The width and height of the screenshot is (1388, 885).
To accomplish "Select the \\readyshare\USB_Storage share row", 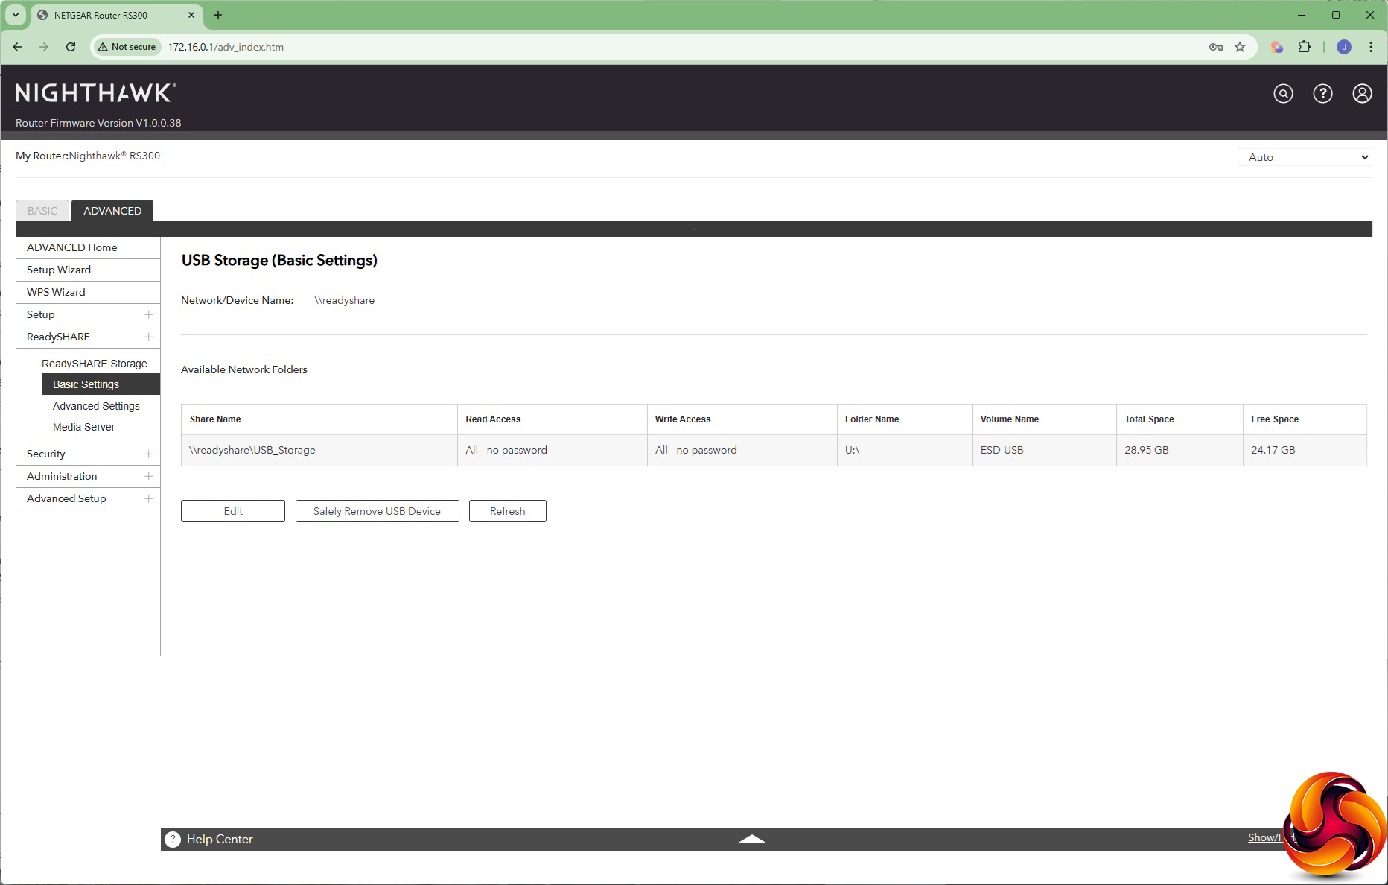I will 774,450.
